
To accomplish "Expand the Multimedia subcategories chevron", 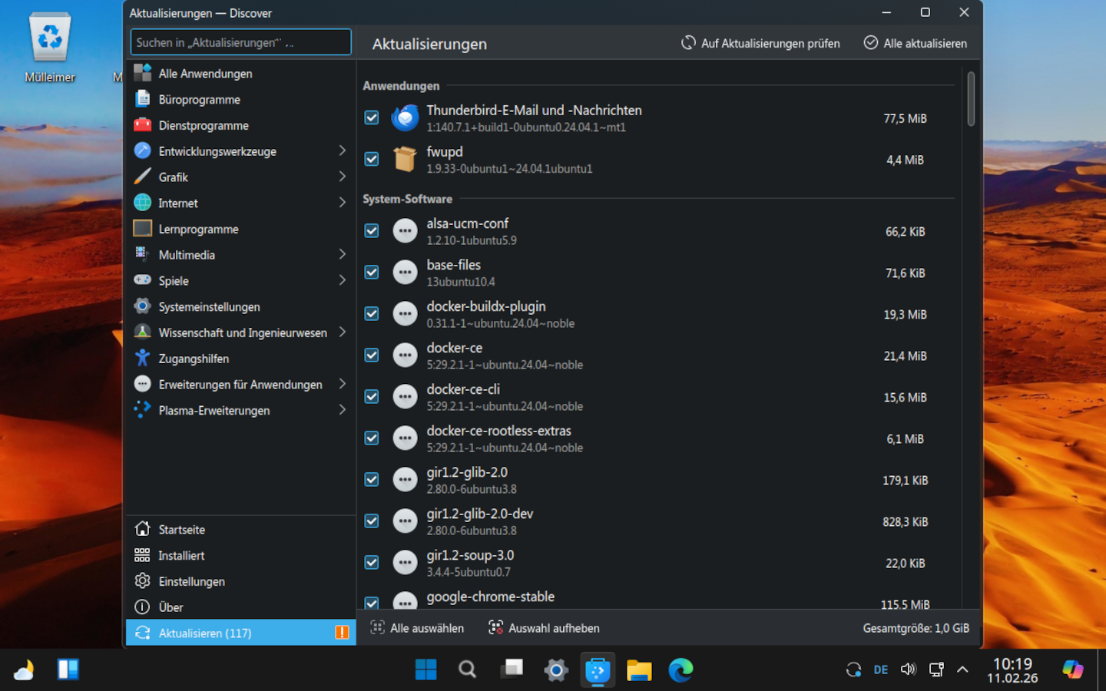I will click(x=342, y=254).
